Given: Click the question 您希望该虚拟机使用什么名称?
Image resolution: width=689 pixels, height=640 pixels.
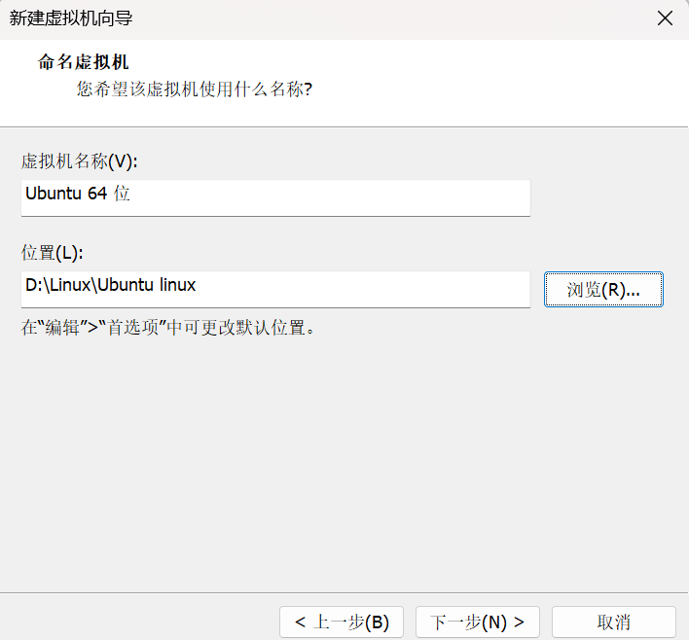Looking at the screenshot, I should point(195,89).
